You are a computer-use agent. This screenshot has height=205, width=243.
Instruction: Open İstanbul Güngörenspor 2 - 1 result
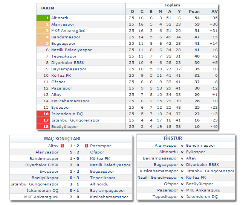(x=74, y=184)
